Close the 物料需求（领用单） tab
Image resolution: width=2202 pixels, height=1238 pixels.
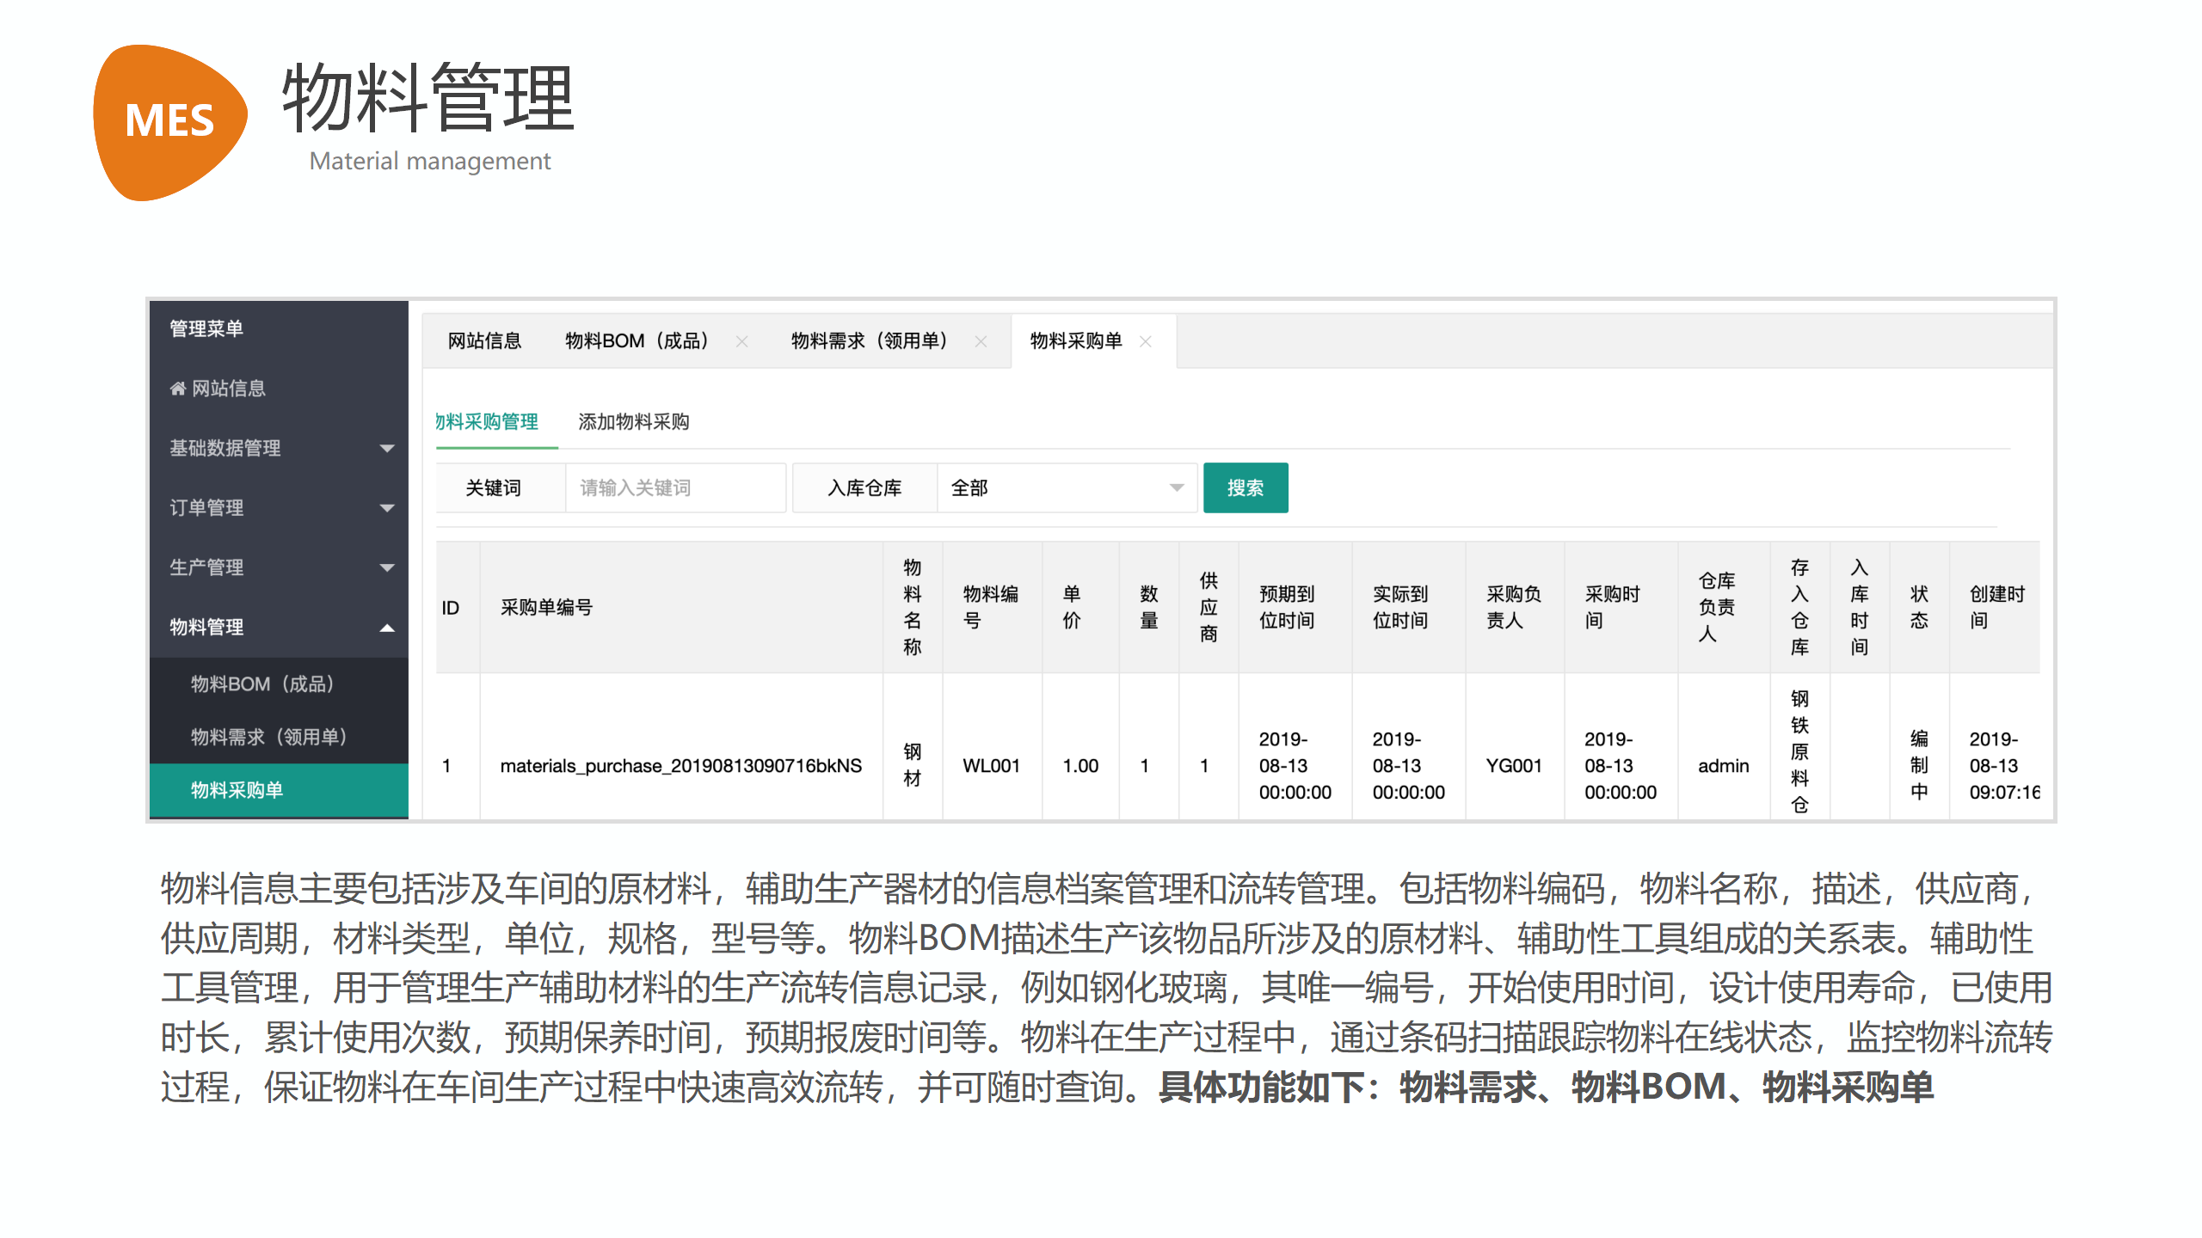click(981, 341)
